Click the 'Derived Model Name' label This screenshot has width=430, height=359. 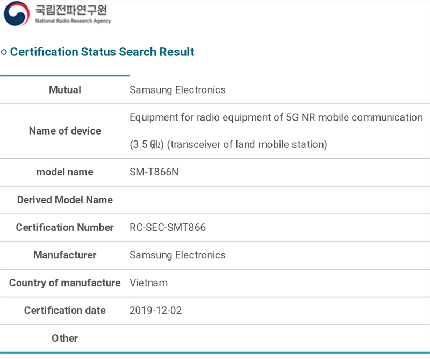pyautogui.click(x=65, y=200)
